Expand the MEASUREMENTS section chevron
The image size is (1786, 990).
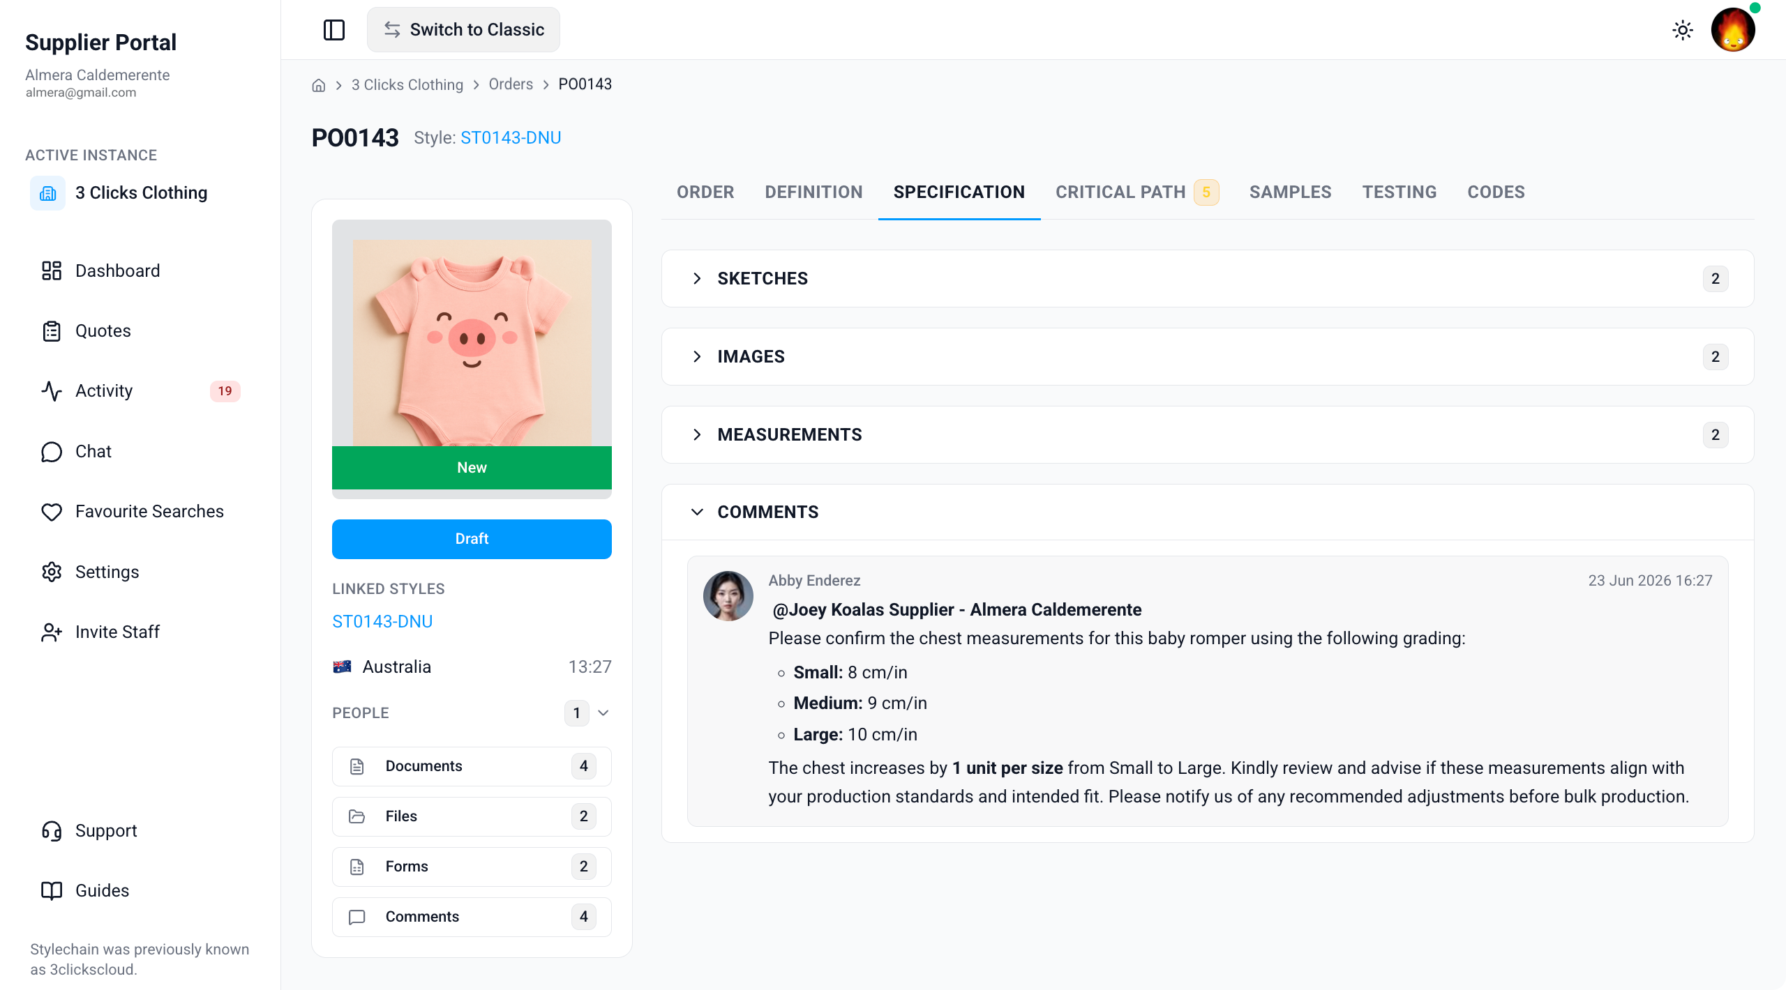pos(697,435)
